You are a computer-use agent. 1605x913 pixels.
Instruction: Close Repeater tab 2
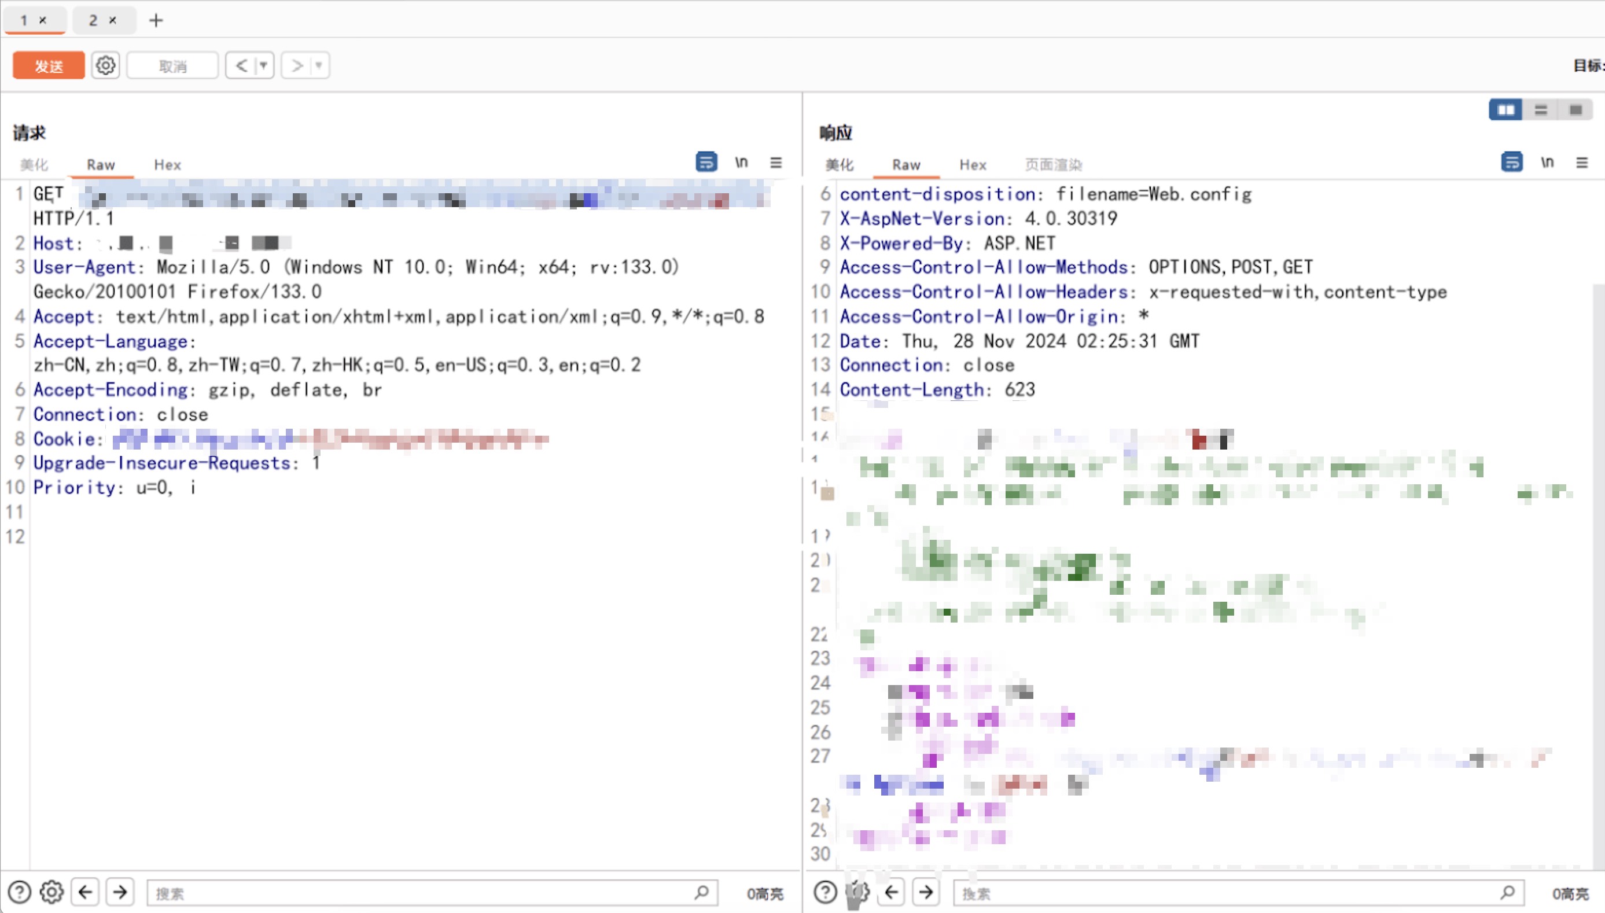[112, 20]
